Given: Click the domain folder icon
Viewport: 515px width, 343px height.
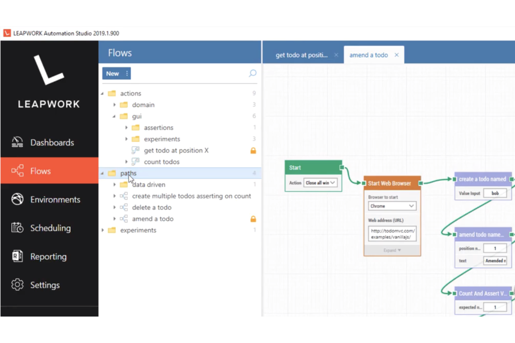Looking at the screenshot, I should [124, 105].
